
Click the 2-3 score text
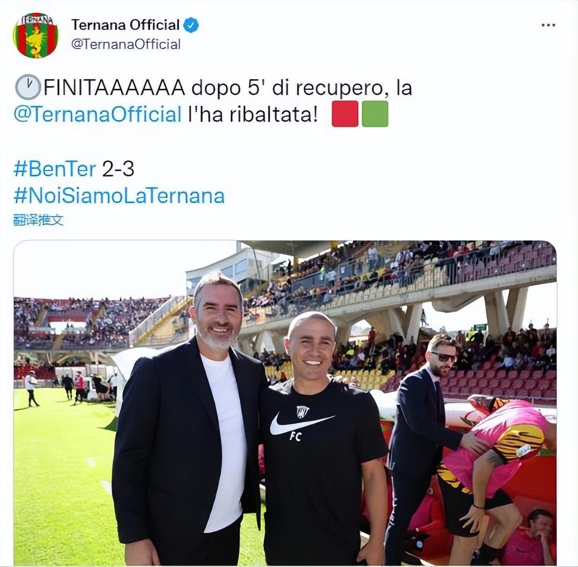pos(118,169)
